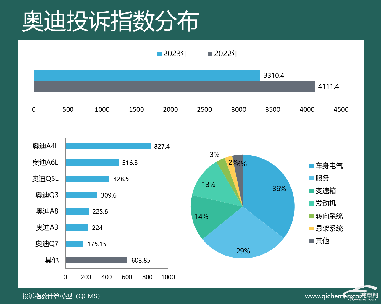Click the 变速箱 legend color swatch

(x=311, y=191)
